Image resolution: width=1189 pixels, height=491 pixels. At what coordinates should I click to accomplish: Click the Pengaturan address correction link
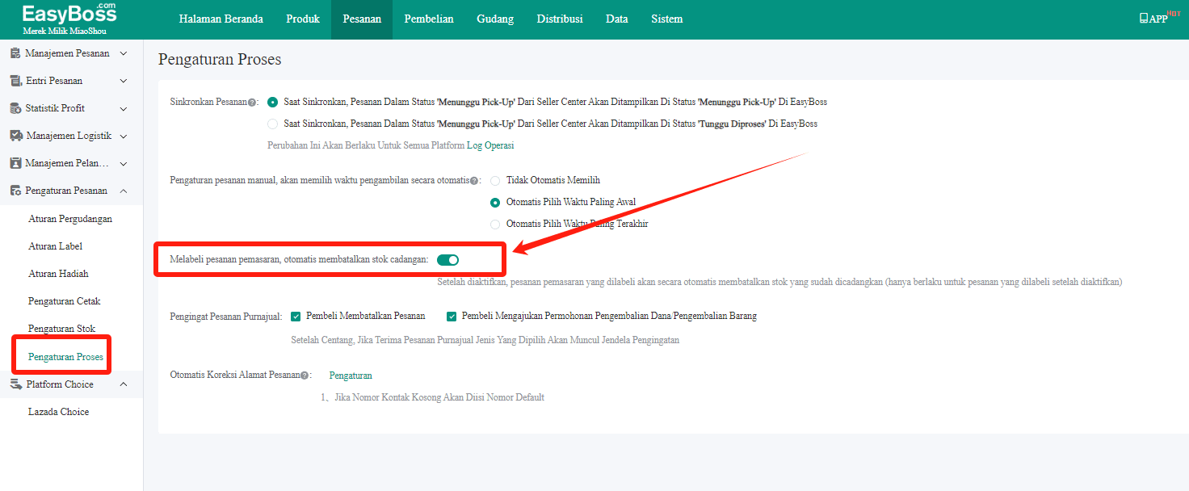[x=351, y=376]
